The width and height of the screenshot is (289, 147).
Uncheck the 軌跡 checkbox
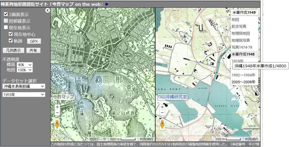(x=11, y=41)
